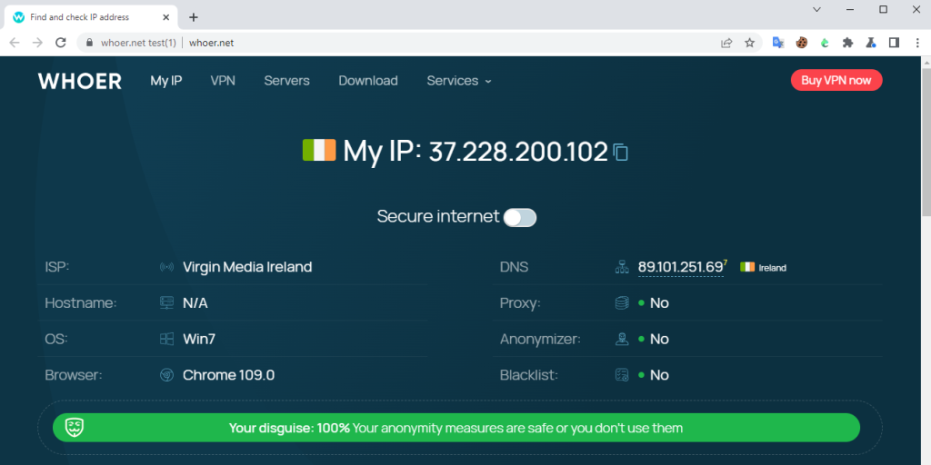
Task: Open the tab search chevron
Action: (x=817, y=9)
